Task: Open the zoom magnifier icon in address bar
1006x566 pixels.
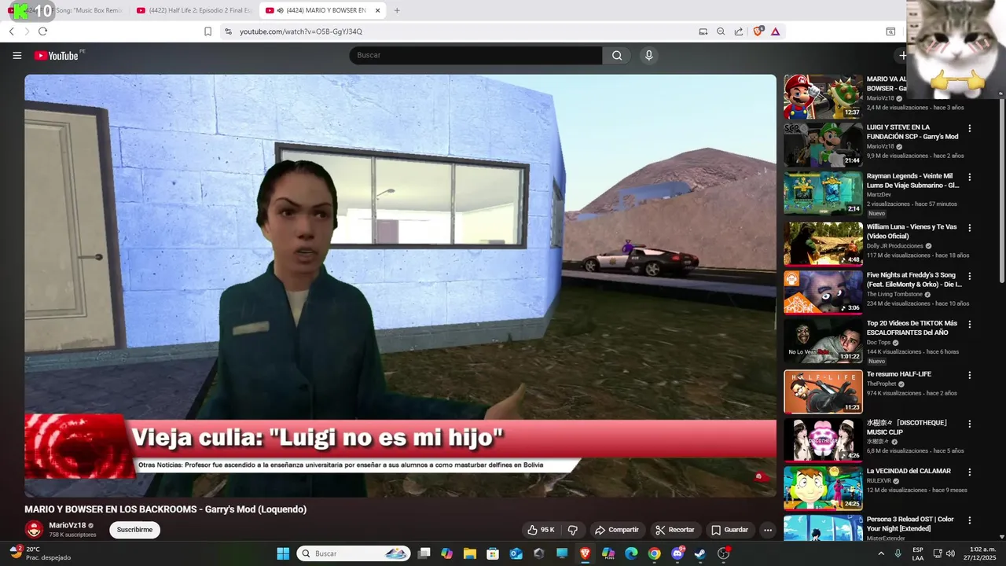Action: 721,31
